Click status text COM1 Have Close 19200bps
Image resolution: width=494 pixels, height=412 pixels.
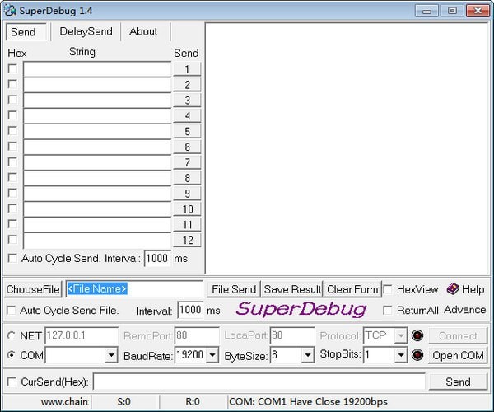308,401
